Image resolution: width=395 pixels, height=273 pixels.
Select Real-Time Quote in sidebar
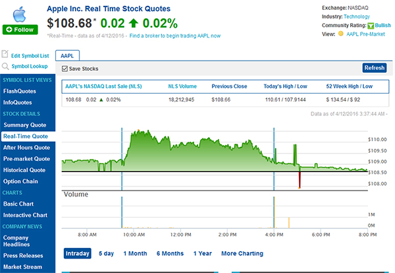(28, 136)
